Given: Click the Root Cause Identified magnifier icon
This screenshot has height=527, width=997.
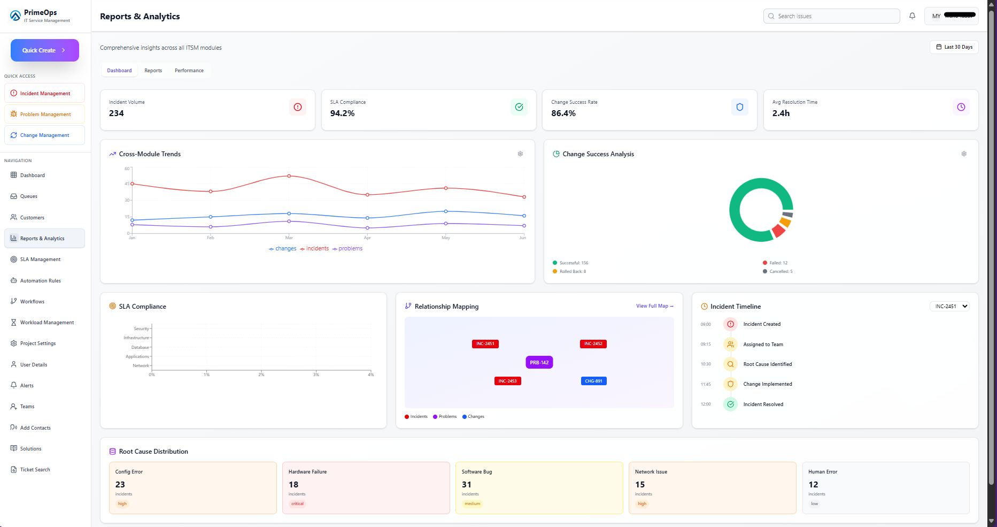Looking at the screenshot, I should click(730, 364).
